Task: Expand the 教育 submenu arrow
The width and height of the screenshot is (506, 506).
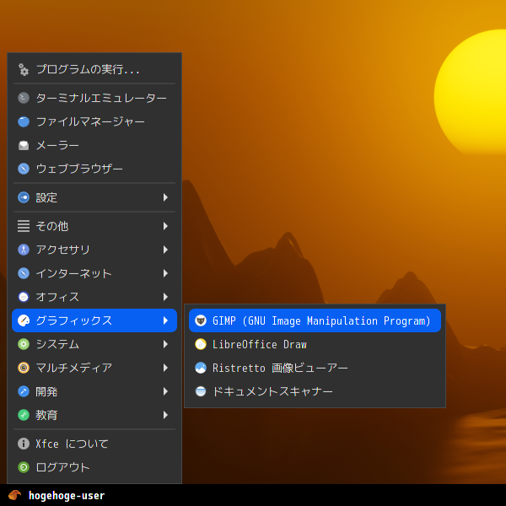Action: 165,415
